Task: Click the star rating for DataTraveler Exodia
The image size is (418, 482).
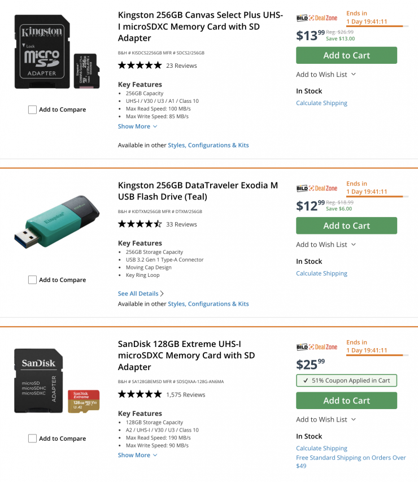Action: (x=140, y=224)
